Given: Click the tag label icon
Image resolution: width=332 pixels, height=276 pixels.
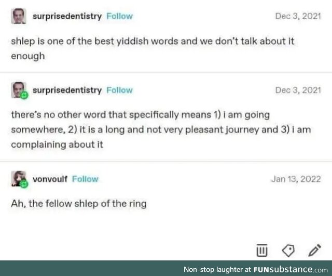Looking at the screenshot, I should 288,251.
